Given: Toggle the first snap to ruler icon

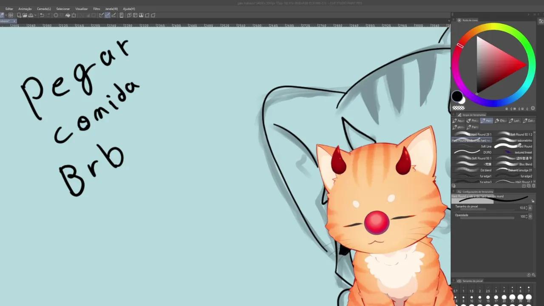Looking at the screenshot, I should 102,15.
